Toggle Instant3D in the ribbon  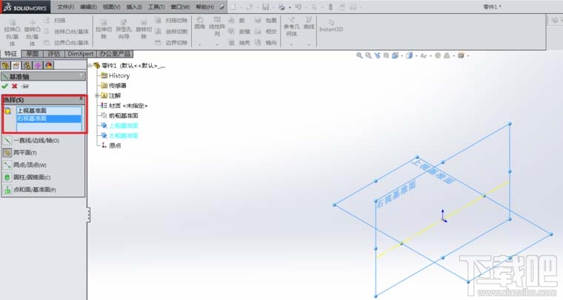point(331,26)
